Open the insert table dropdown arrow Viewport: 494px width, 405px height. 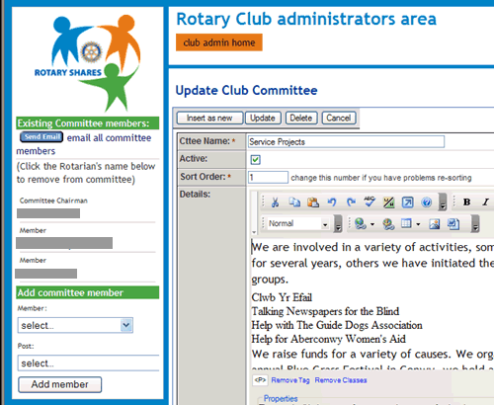tap(418, 224)
